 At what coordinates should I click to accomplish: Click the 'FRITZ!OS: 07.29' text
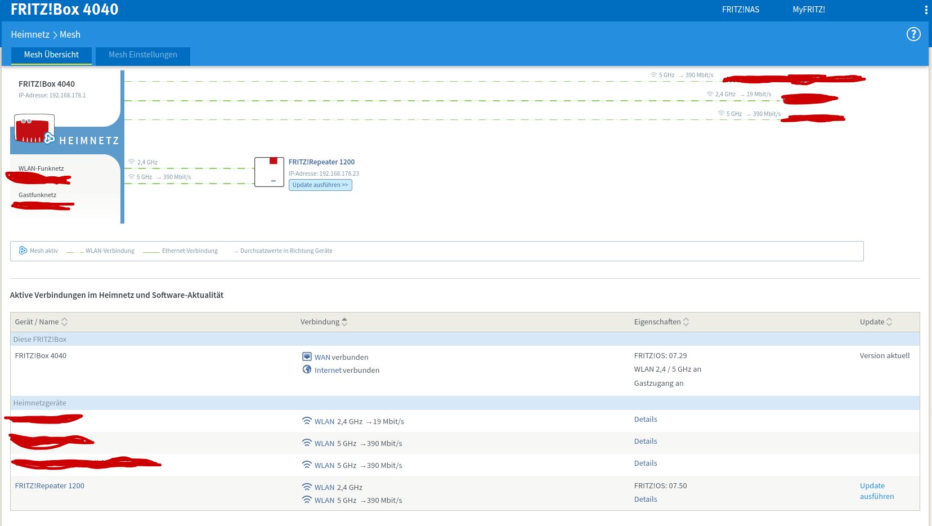[x=660, y=356]
